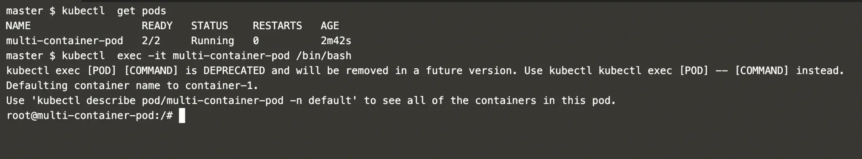Screen dimensions: 862x159
Task: Click the word 'instead.' ending the warning line
Action: pyautogui.click(x=820, y=70)
